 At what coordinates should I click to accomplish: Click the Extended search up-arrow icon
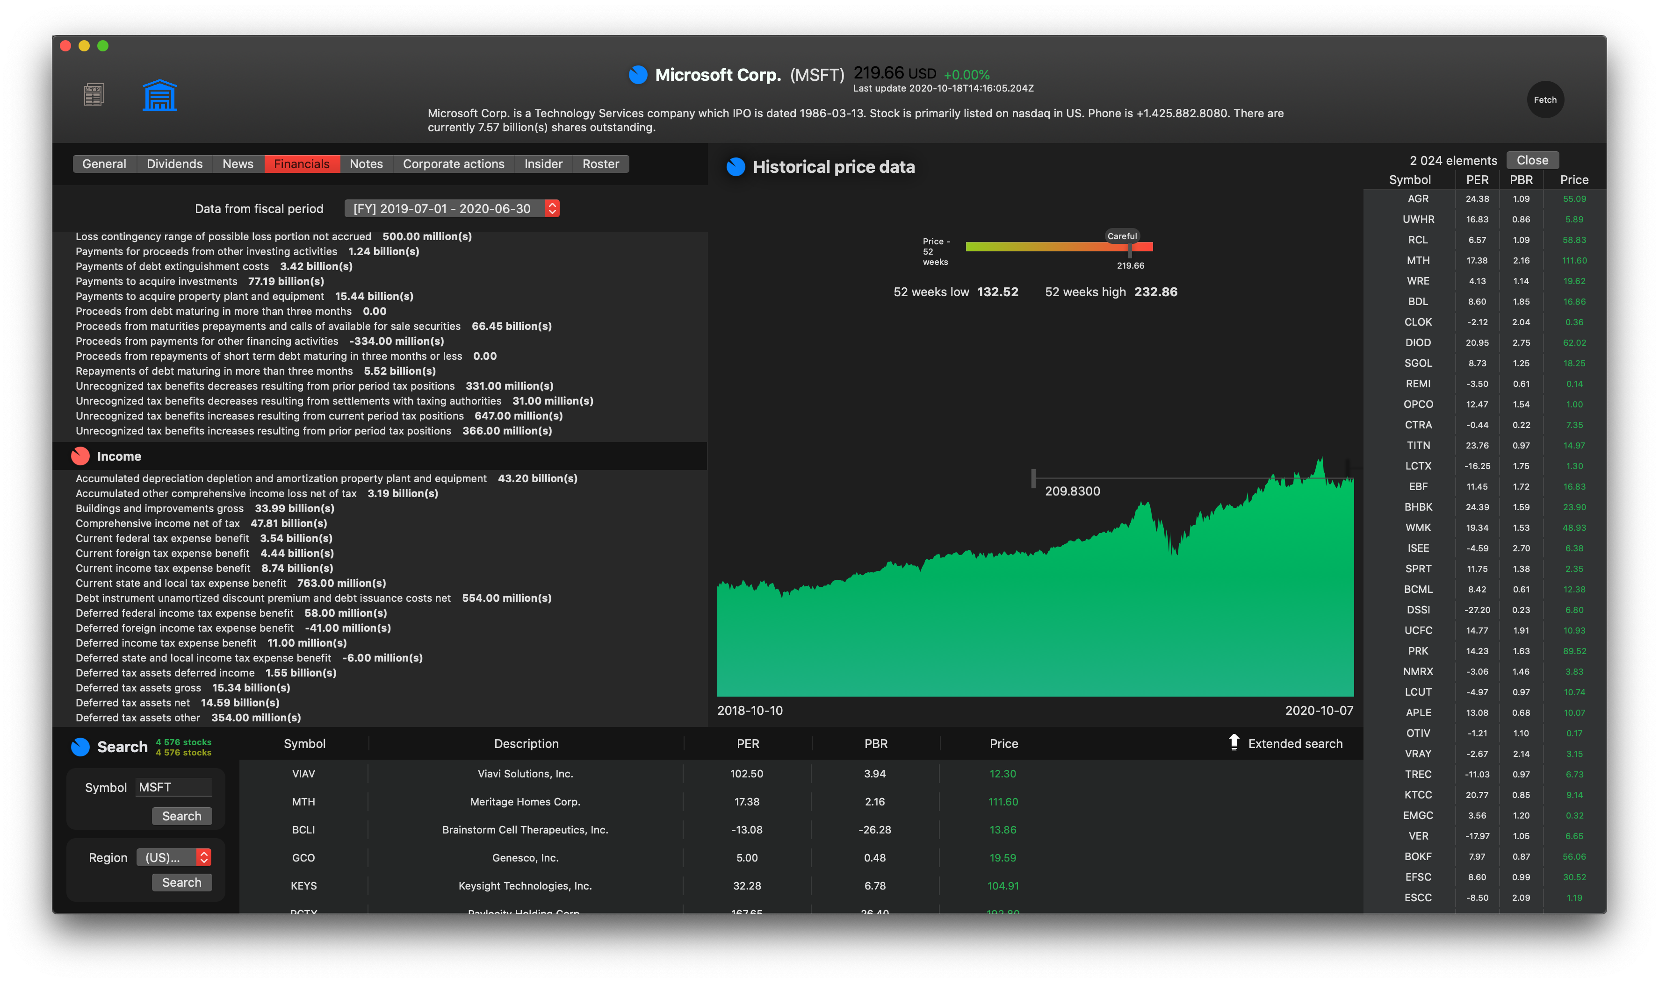point(1233,742)
